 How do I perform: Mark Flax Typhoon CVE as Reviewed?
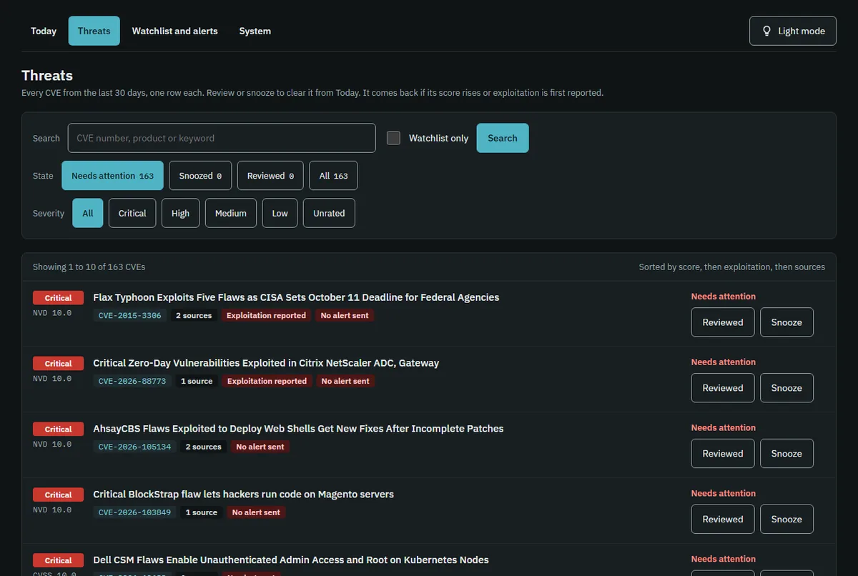(x=723, y=322)
